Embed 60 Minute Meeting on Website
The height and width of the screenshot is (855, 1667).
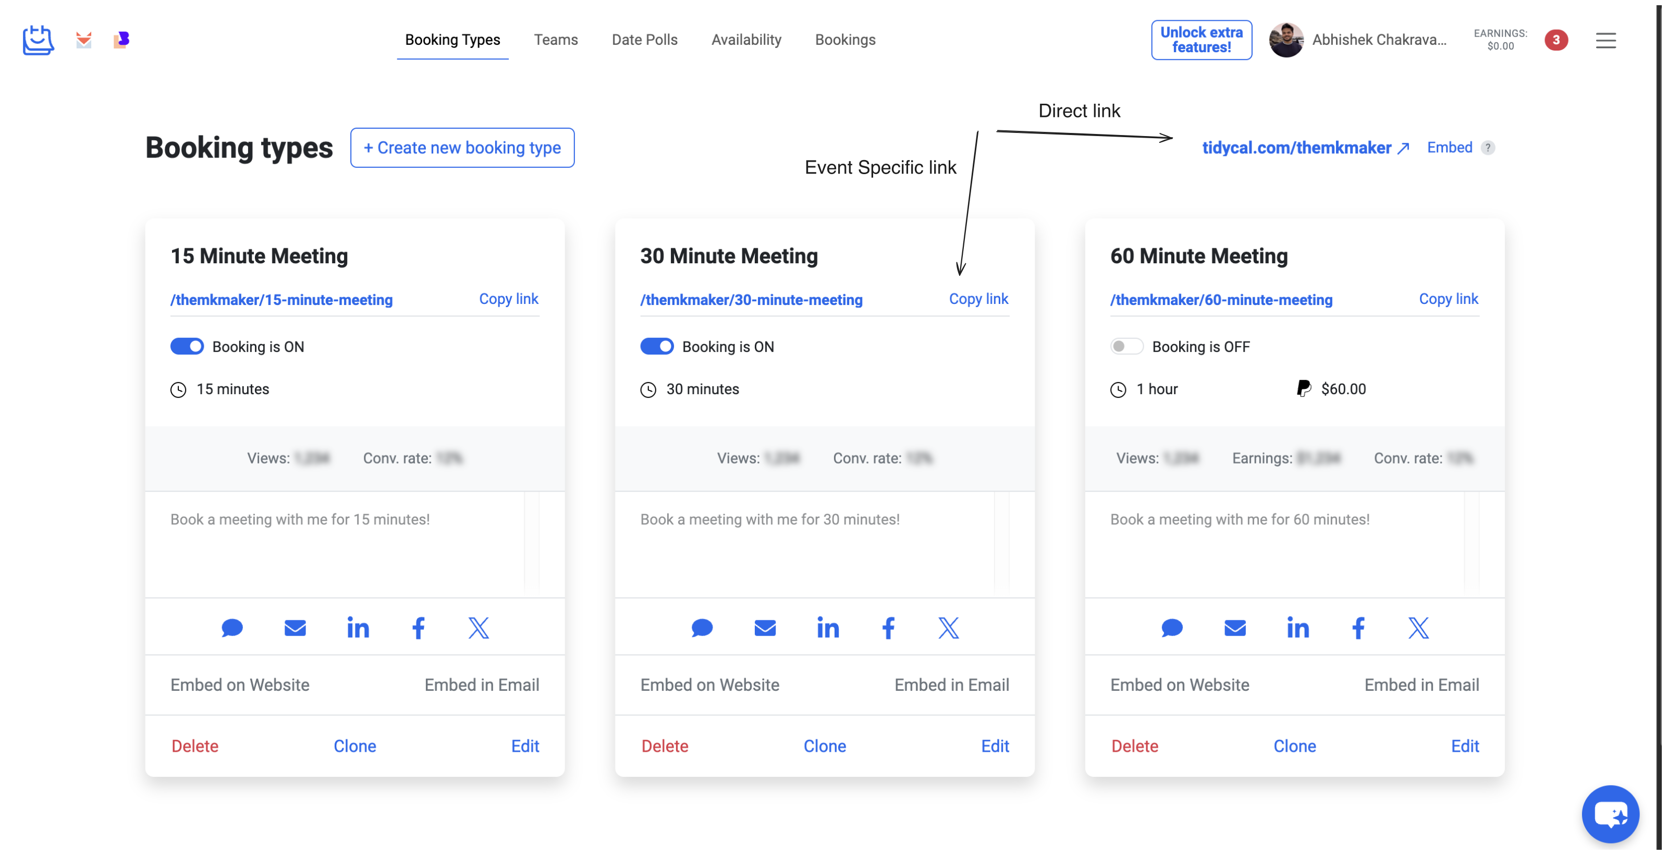point(1180,685)
